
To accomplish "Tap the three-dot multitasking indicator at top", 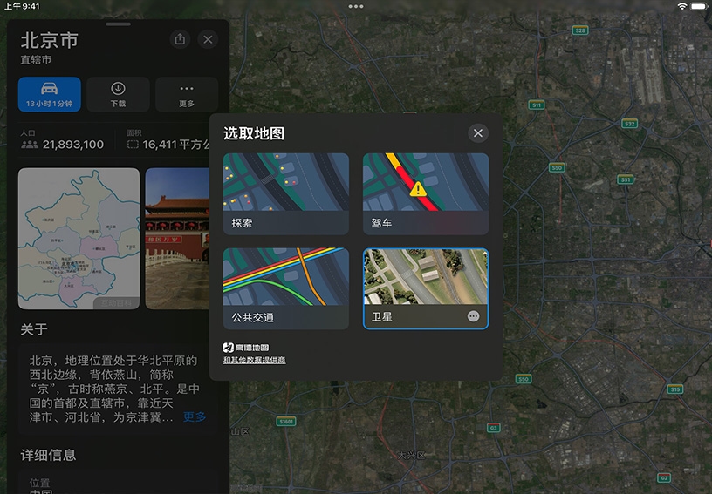I will point(356,6).
